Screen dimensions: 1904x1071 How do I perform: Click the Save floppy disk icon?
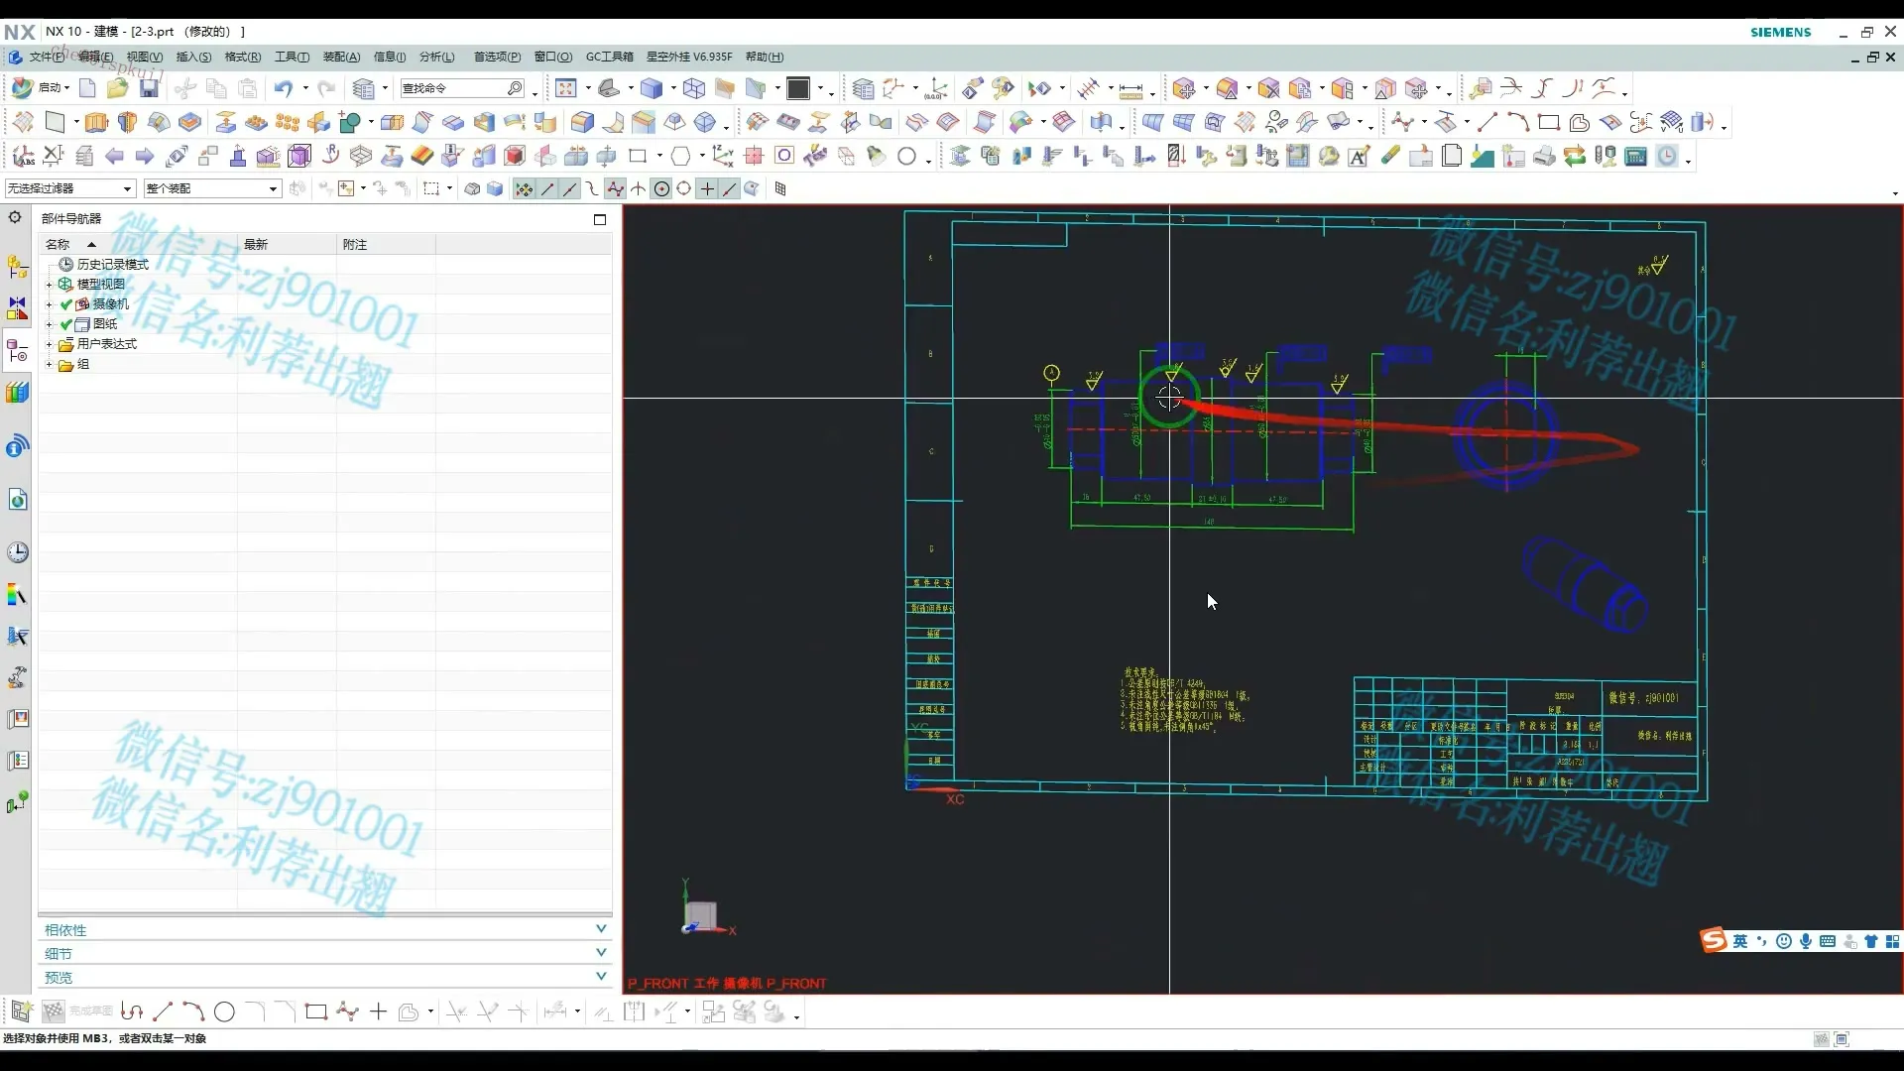pos(149,88)
